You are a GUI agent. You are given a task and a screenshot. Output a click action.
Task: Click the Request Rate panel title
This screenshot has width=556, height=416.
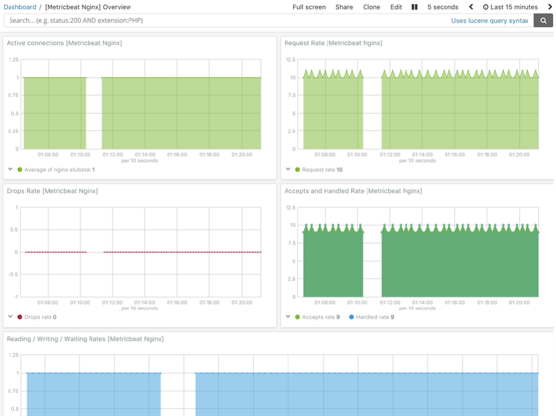pyautogui.click(x=333, y=43)
